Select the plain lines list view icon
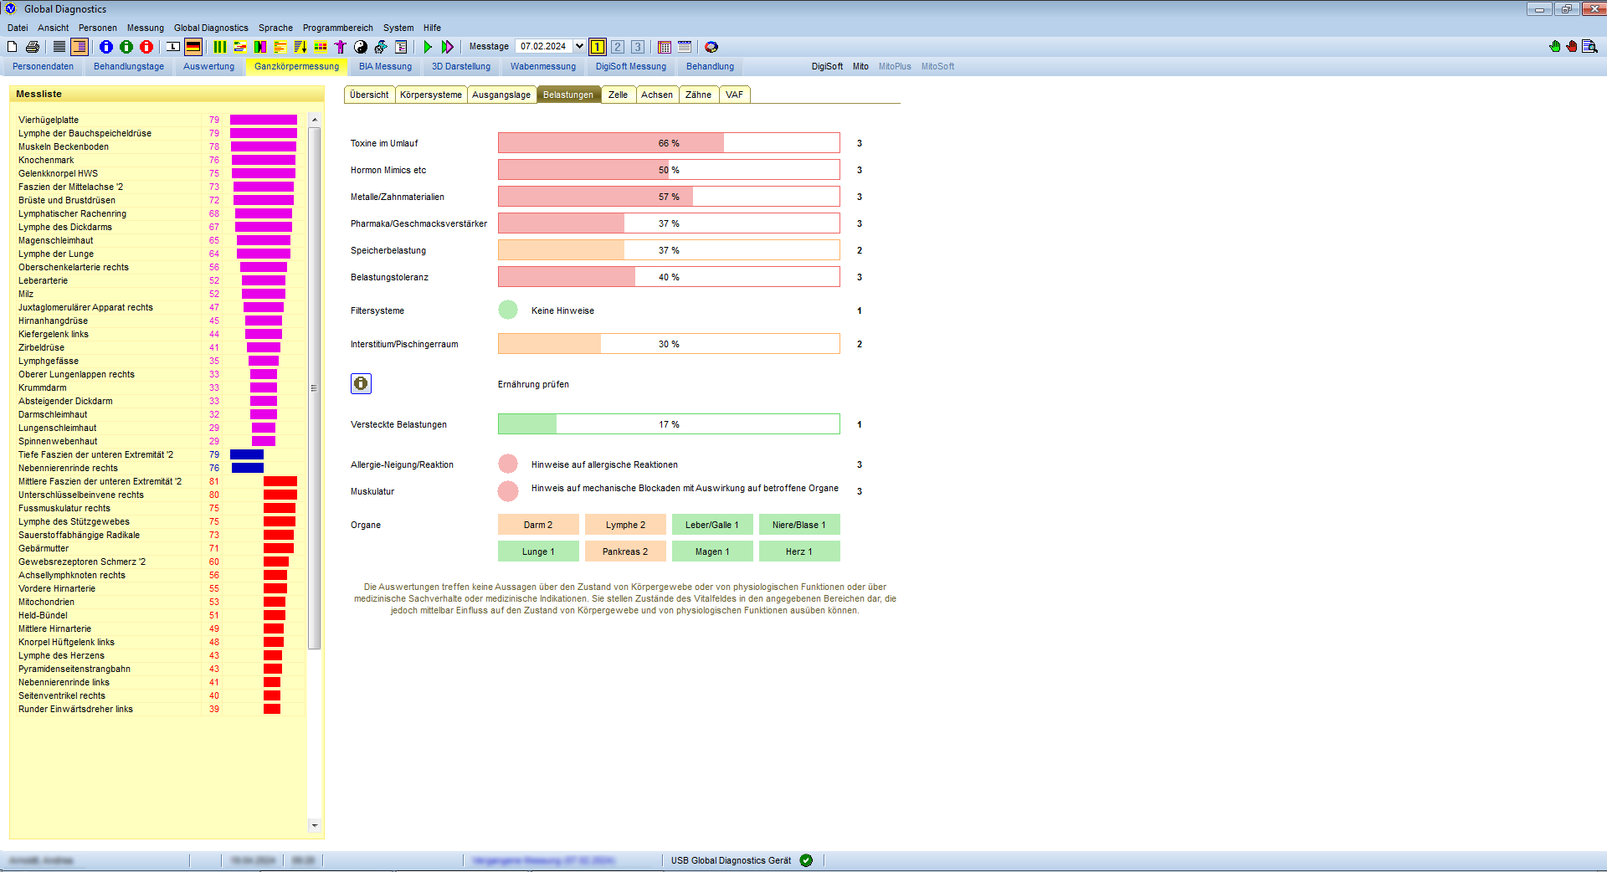Image resolution: width=1607 pixels, height=872 pixels. [59, 47]
